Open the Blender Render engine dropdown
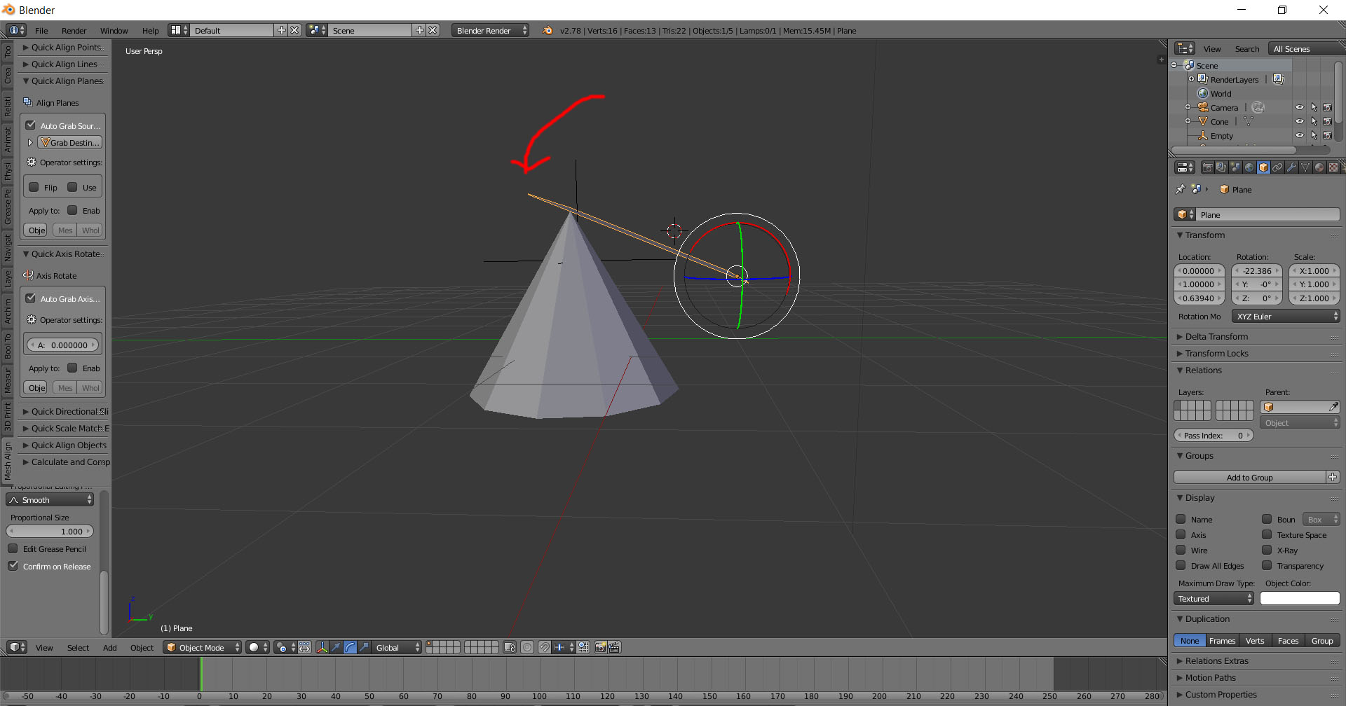1346x706 pixels. [x=490, y=30]
